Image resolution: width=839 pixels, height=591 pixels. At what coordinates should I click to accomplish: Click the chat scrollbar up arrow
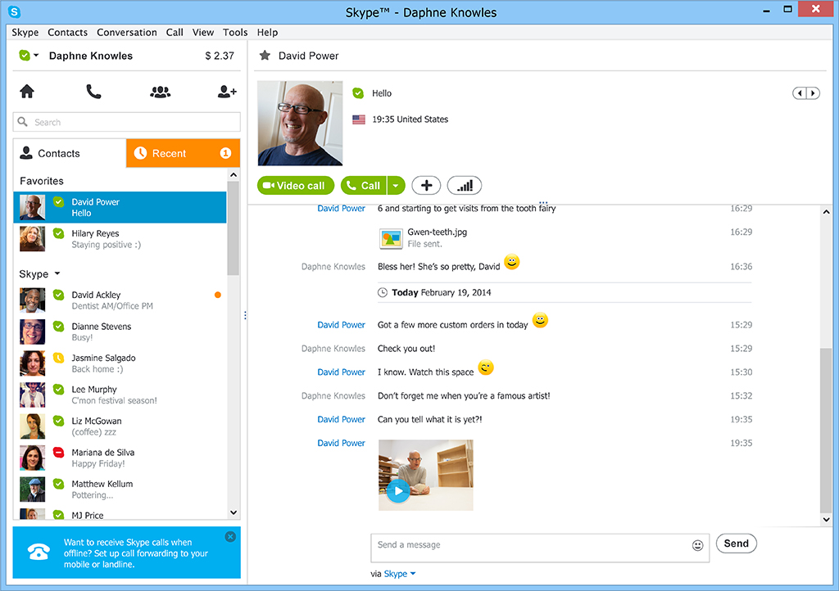coord(826,212)
